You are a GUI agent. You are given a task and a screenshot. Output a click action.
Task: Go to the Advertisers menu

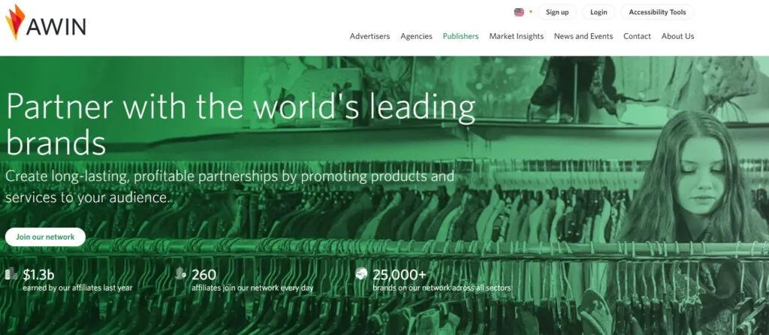pyautogui.click(x=369, y=36)
